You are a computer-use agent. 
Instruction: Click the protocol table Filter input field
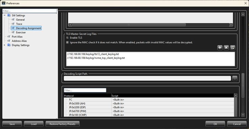(x=85, y=90)
